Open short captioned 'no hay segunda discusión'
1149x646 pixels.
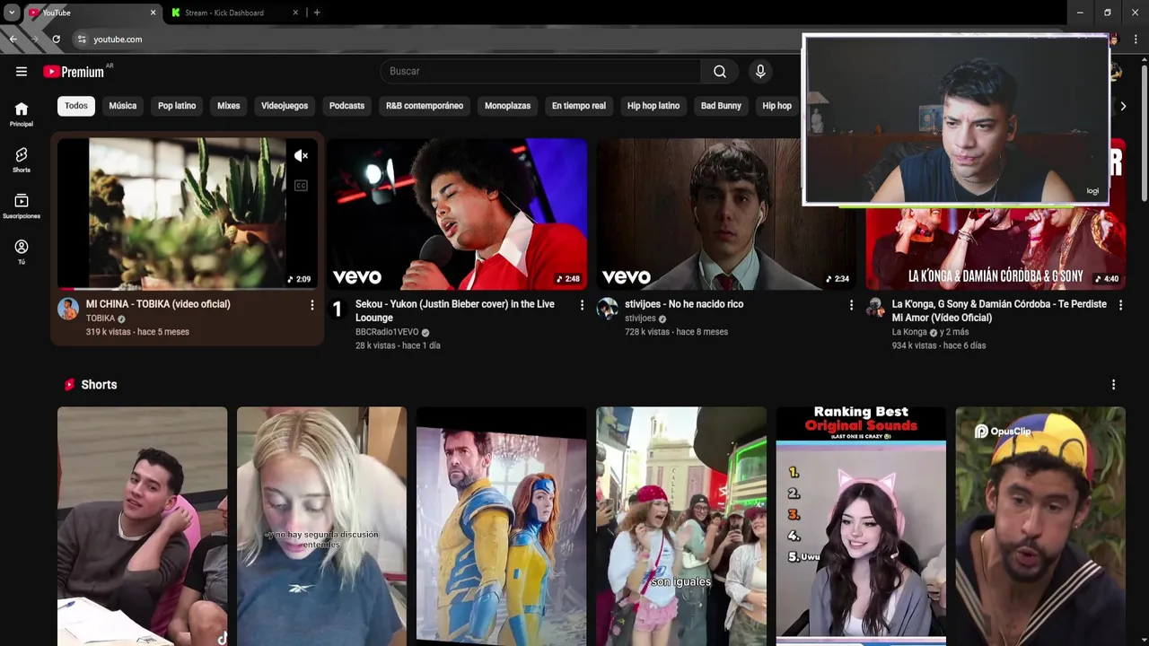coord(321,527)
